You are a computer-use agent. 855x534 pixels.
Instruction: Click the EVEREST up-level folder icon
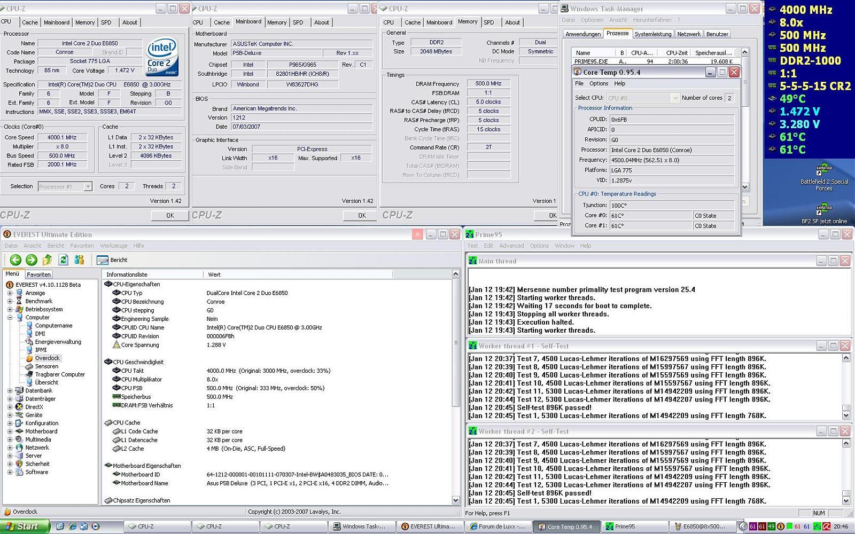point(48,260)
